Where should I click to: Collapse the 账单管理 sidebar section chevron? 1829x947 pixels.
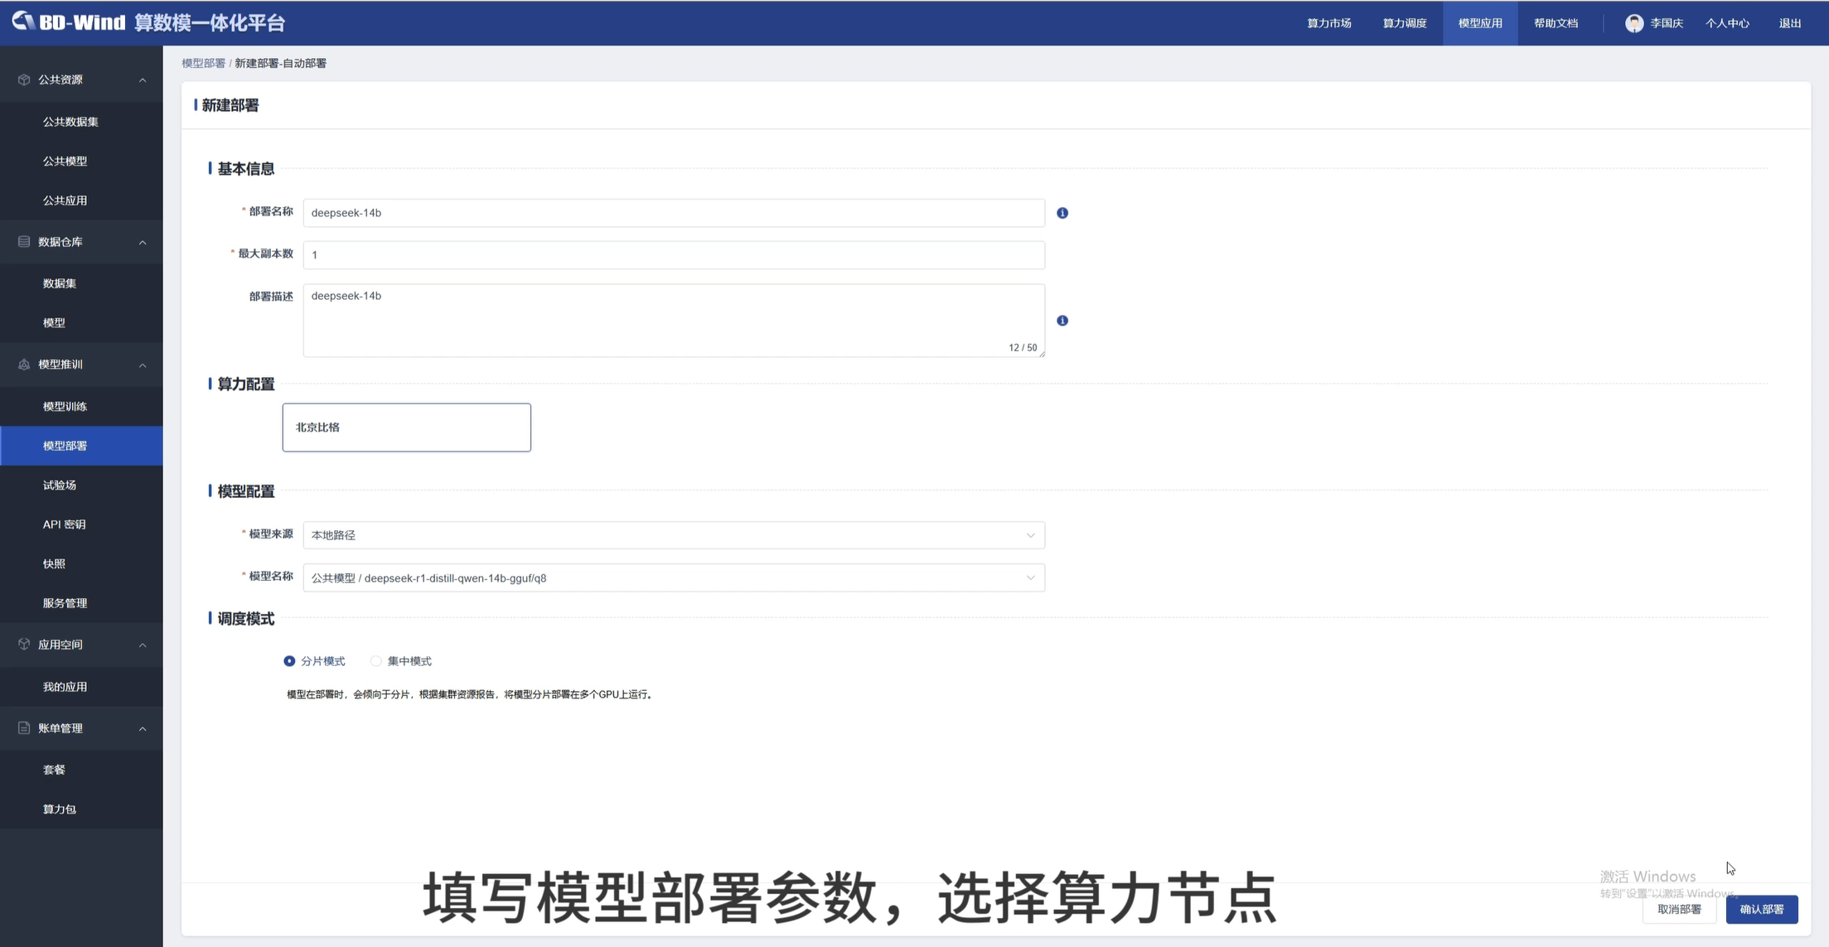click(x=143, y=729)
